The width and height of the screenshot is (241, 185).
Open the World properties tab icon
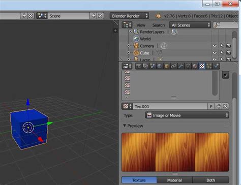pyautogui.click(x=160, y=66)
